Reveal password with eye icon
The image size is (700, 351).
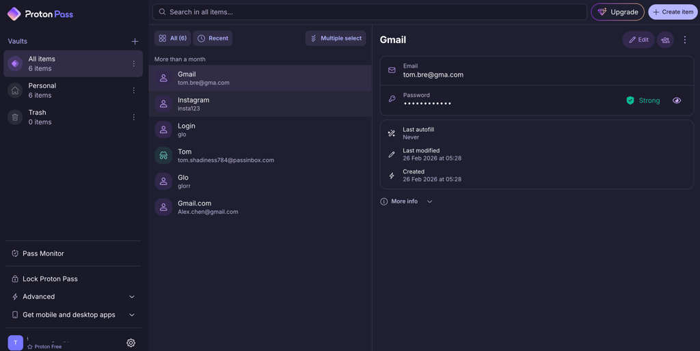click(677, 100)
